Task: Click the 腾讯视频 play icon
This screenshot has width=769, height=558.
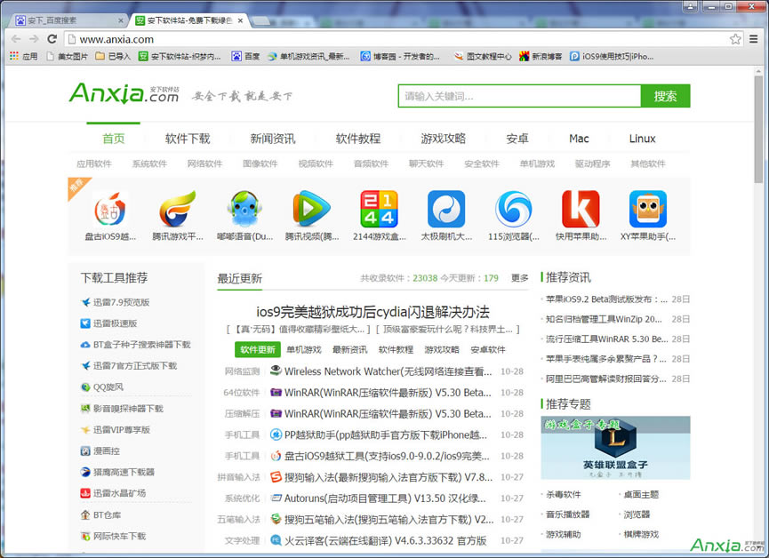Action: coord(311,211)
